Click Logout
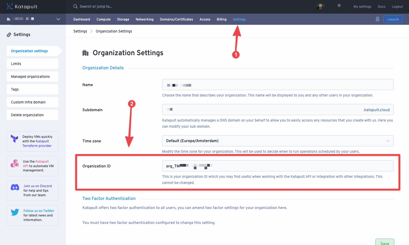 (x=397, y=7)
